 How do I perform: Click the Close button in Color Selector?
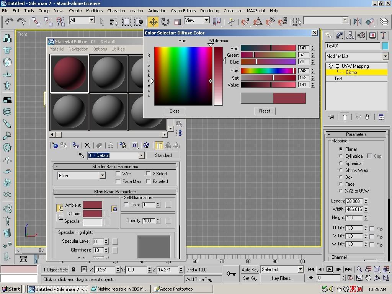(x=175, y=111)
